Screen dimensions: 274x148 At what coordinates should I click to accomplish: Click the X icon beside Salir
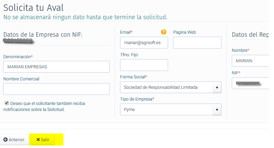click(x=38, y=139)
